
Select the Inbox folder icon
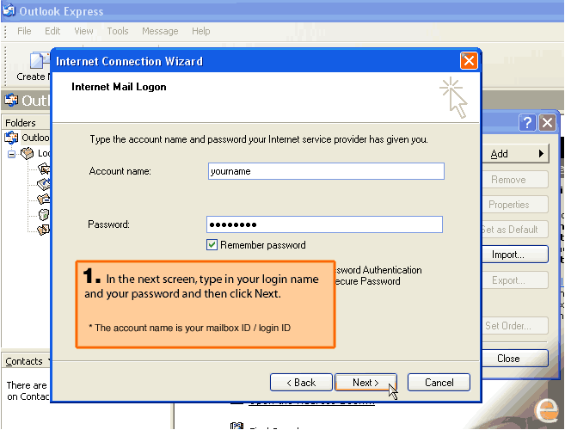[44, 169]
